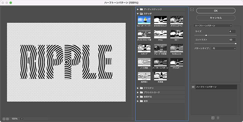
Task: Expand the アーティスティック filter folder
Action: point(138,9)
